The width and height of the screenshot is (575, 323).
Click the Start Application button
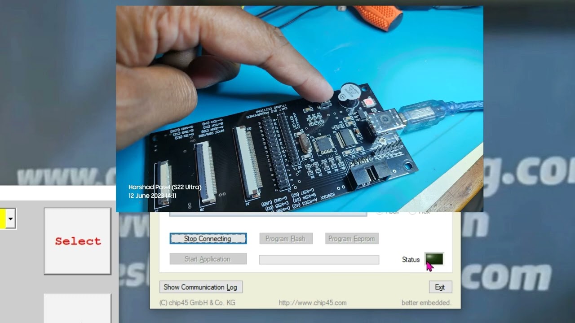pyautogui.click(x=208, y=259)
